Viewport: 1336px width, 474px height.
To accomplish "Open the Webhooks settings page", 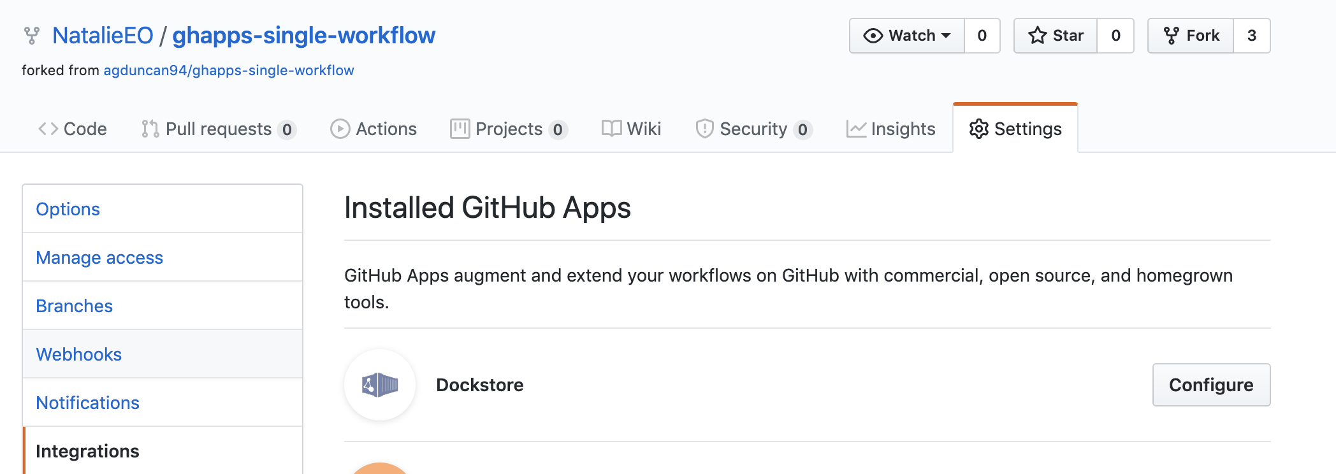I will click(x=163, y=354).
